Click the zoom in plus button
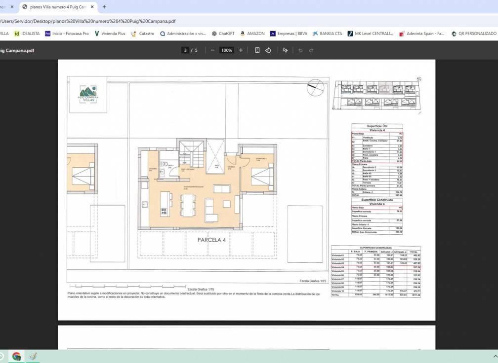The image size is (498, 363). click(x=241, y=50)
